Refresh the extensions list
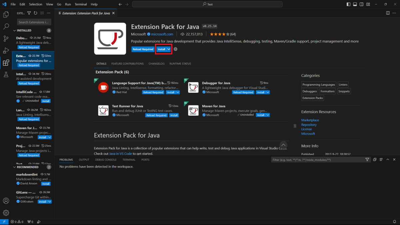The width and height of the screenshot is (400, 225). pos(35,13)
